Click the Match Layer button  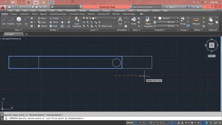pos(105,26)
